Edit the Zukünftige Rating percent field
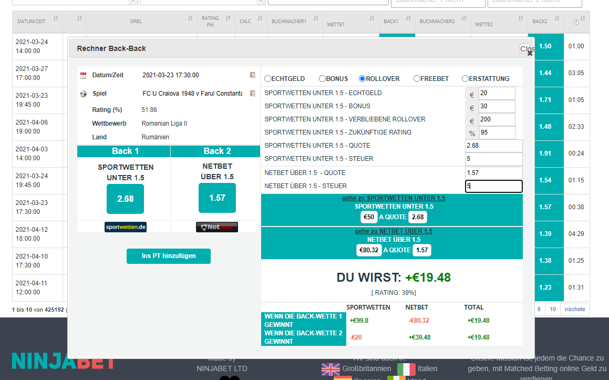 point(498,133)
